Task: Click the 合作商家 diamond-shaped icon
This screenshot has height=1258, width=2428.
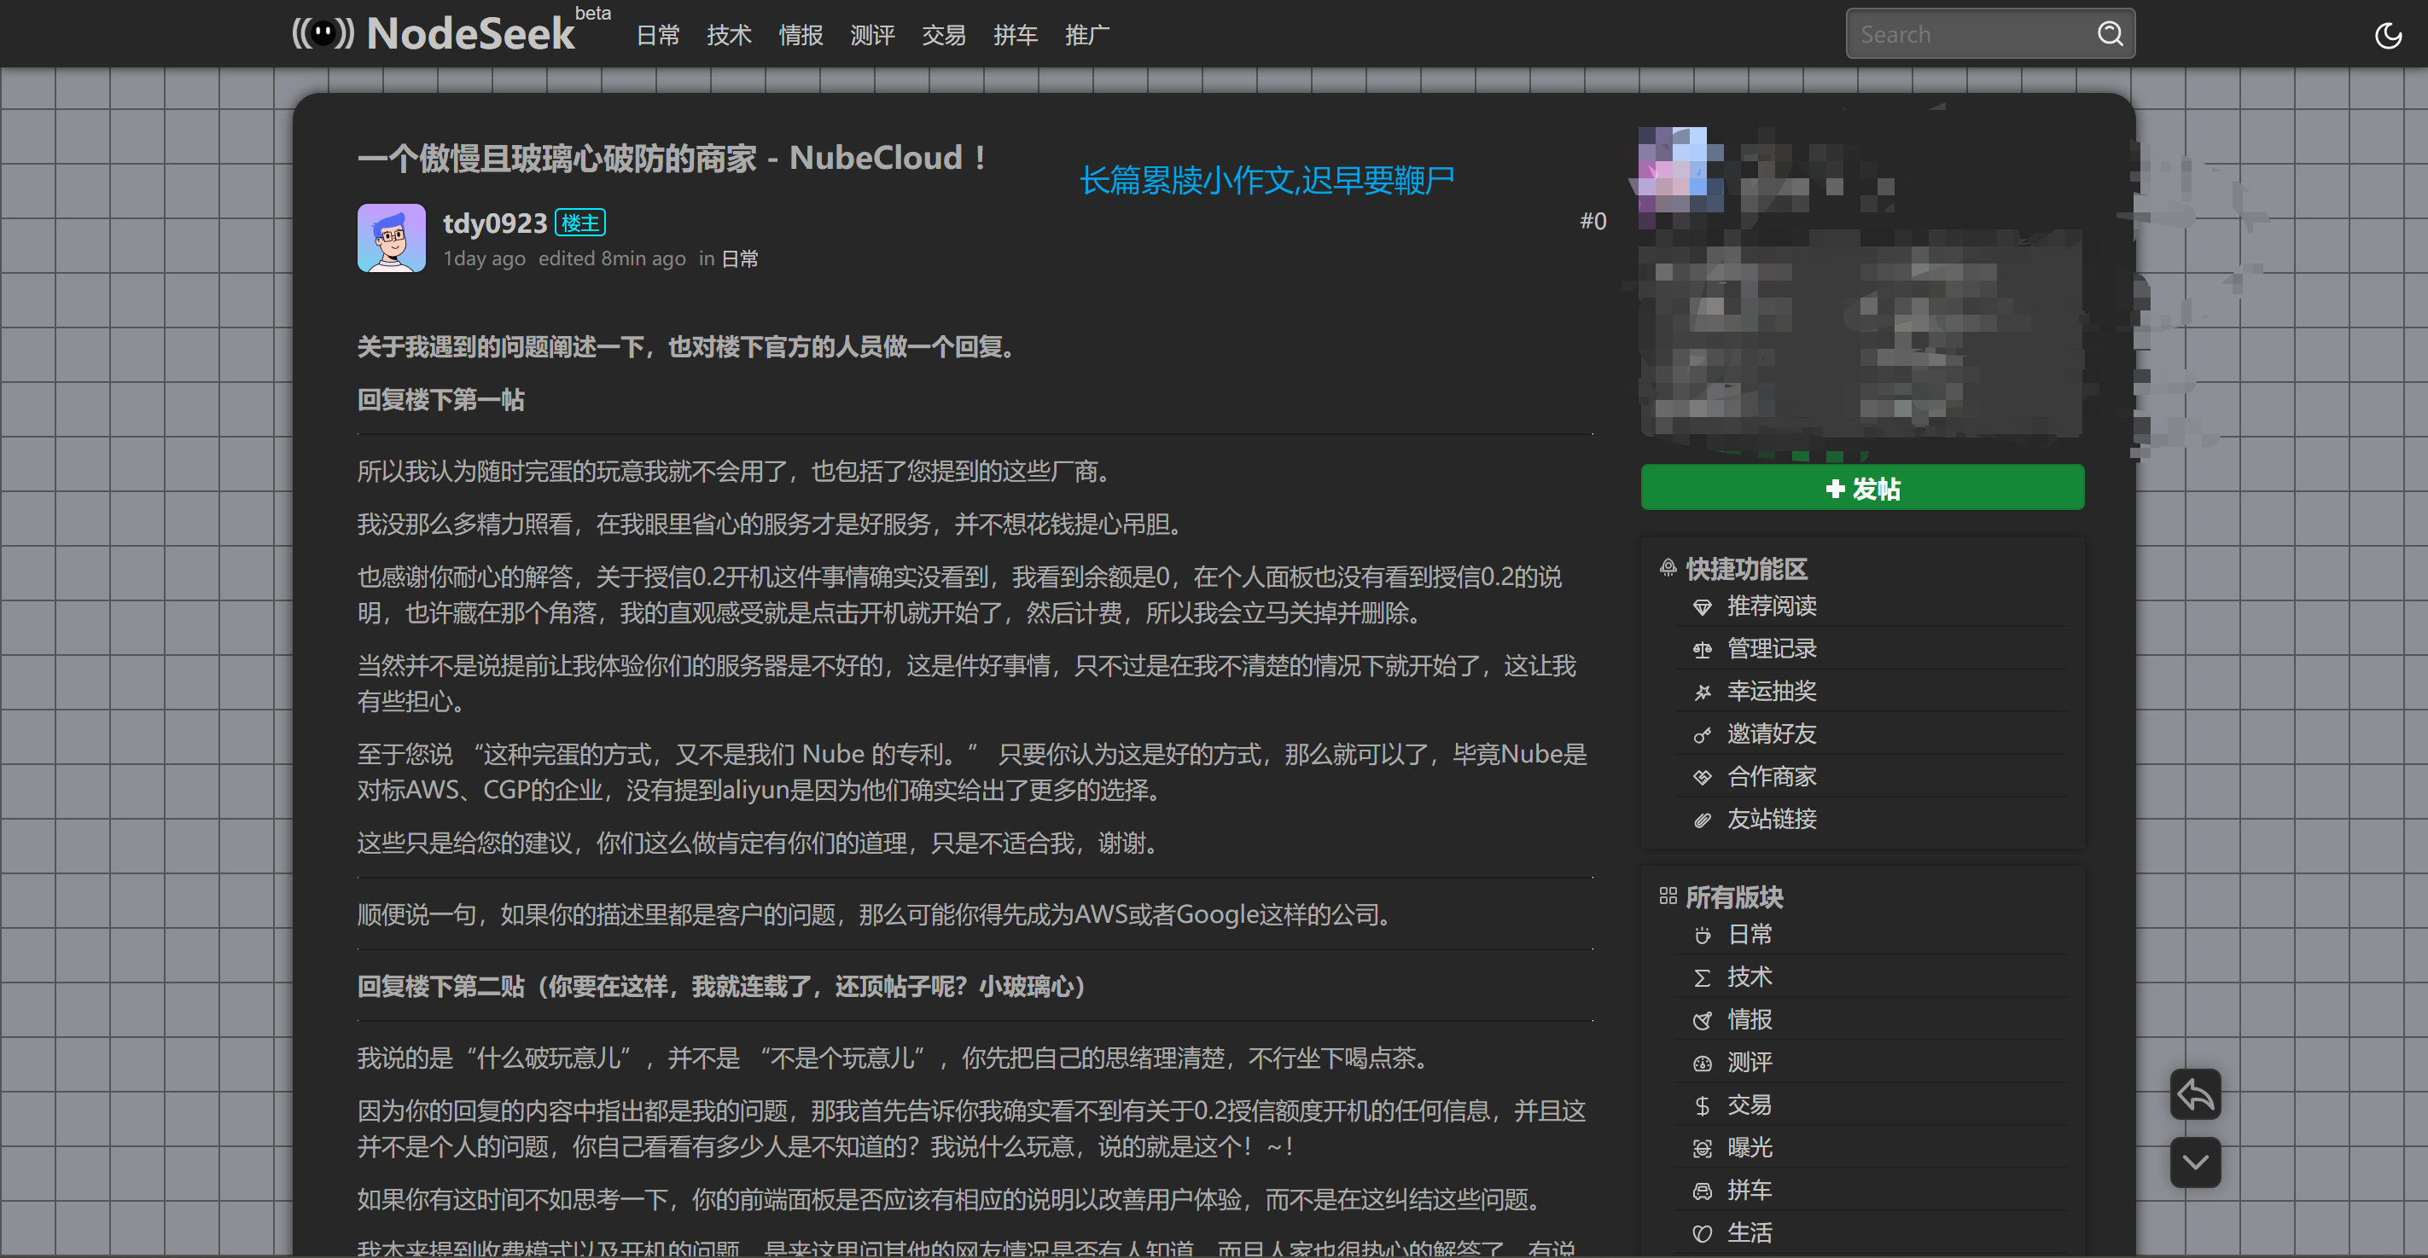Action: tap(1701, 778)
